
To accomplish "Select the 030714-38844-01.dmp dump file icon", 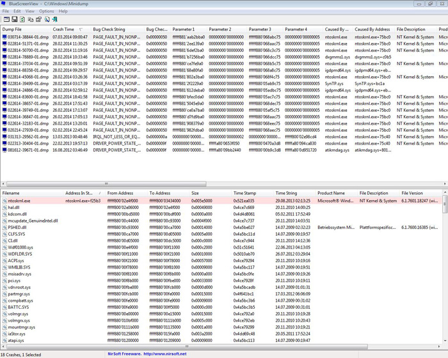I will (4, 37).
